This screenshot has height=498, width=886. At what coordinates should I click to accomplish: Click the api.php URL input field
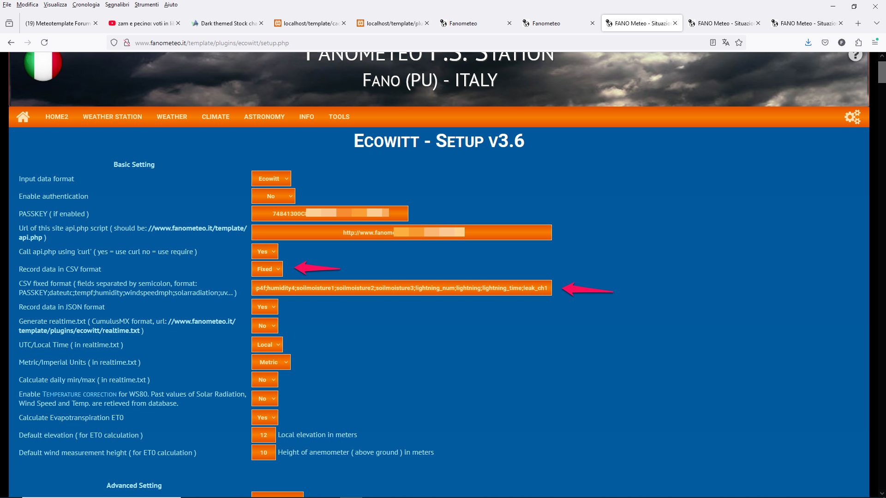point(401,232)
